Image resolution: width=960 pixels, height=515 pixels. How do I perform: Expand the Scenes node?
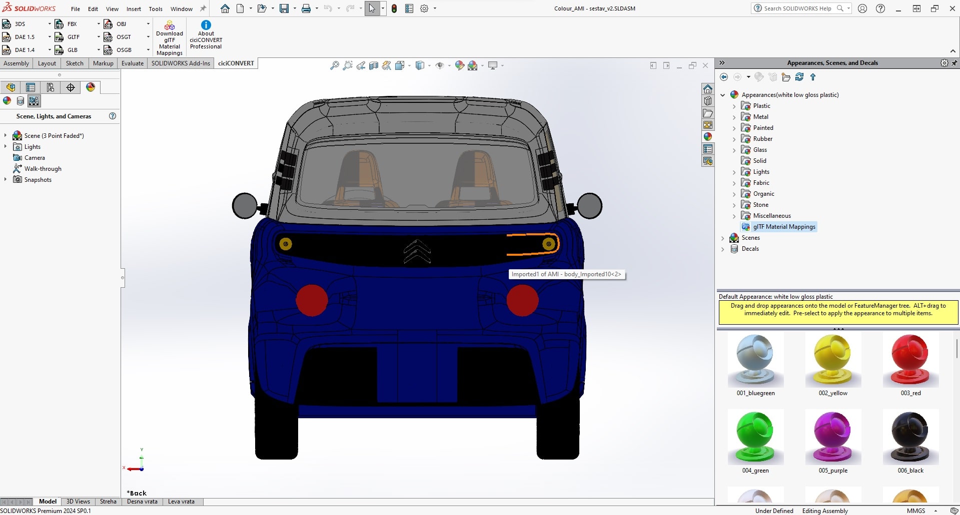[723, 238]
